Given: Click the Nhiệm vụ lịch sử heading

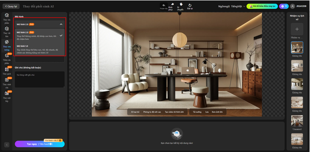Looking at the screenshot, I should [x=297, y=17].
